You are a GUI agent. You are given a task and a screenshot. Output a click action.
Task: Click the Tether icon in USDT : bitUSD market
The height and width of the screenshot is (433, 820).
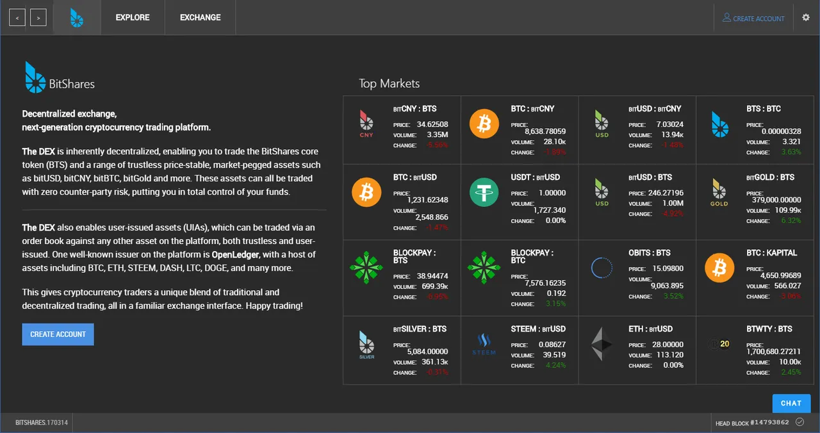click(484, 192)
